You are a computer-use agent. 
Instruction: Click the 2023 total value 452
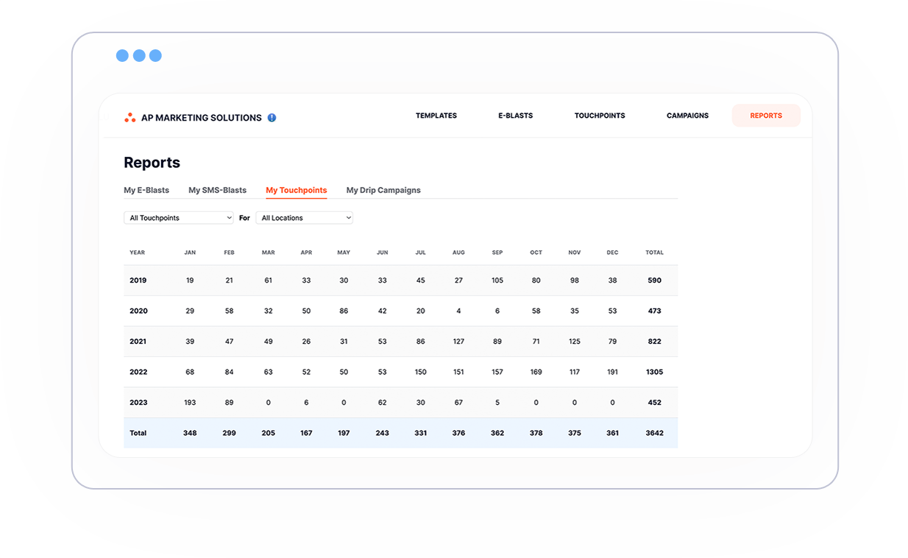655,403
